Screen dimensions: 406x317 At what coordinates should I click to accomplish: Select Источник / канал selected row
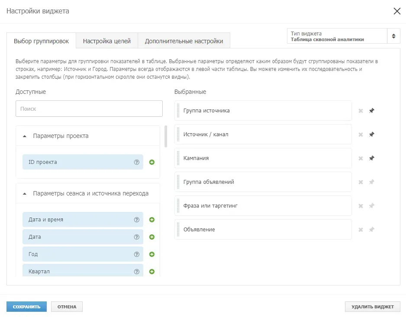point(263,134)
